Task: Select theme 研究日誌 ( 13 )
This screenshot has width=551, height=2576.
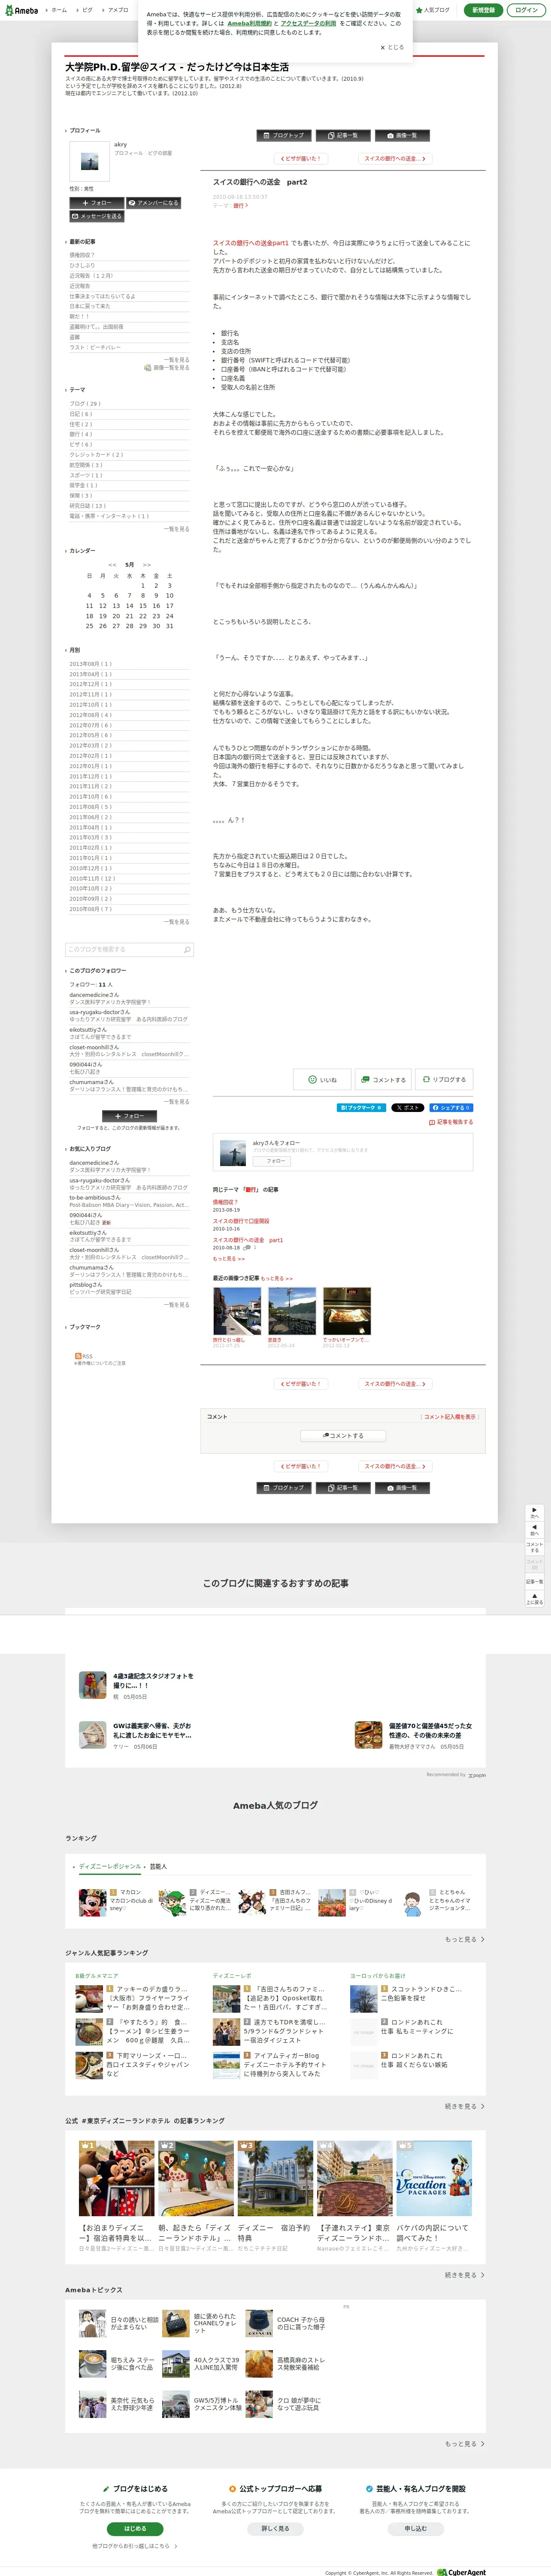Action: [x=87, y=506]
